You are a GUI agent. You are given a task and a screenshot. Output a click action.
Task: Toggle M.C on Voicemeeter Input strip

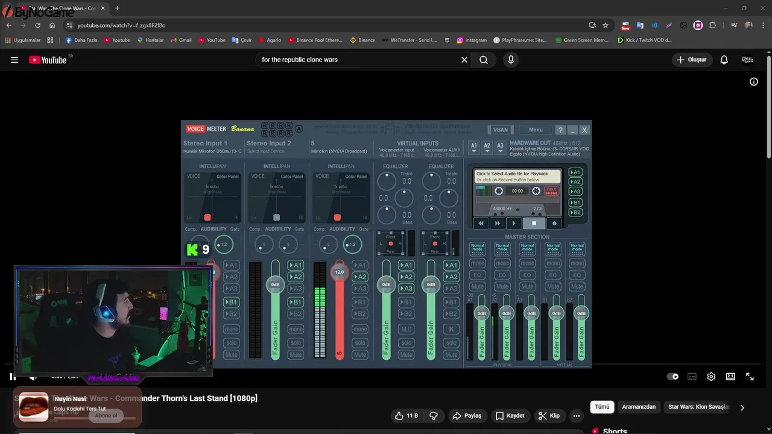pyautogui.click(x=407, y=329)
